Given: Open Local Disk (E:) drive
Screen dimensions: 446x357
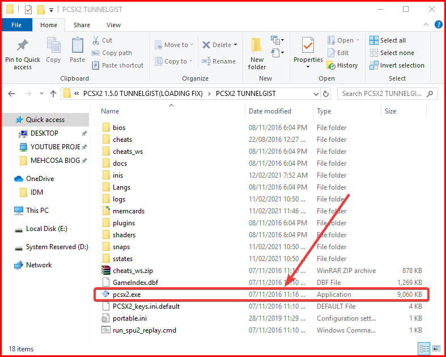Looking at the screenshot, I should click(x=46, y=229).
